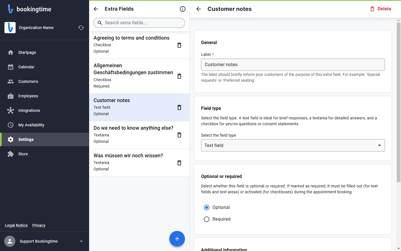Go back from Extra Fields list
The height and width of the screenshot is (251, 401).
[96, 9]
